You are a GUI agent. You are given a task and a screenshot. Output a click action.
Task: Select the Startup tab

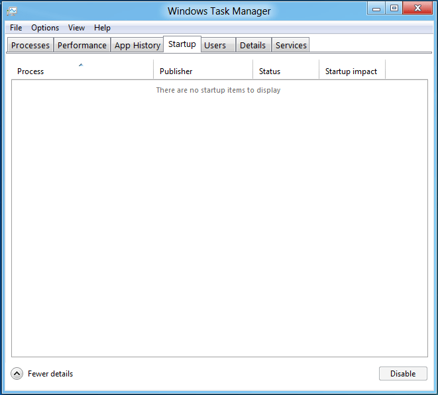coord(182,44)
